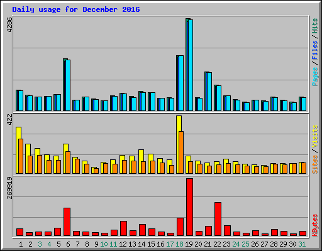The height and width of the screenshot is (251, 322).
Task: Select the cyan Pages bar for day 1
Action: (21, 100)
